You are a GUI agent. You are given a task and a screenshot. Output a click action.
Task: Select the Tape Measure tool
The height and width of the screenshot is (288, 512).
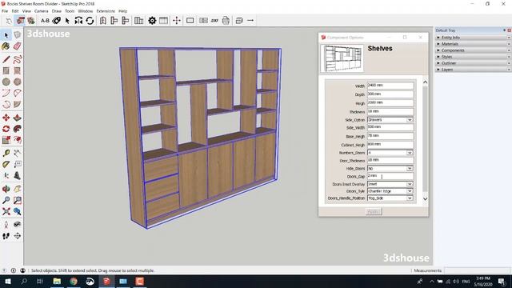click(6, 153)
